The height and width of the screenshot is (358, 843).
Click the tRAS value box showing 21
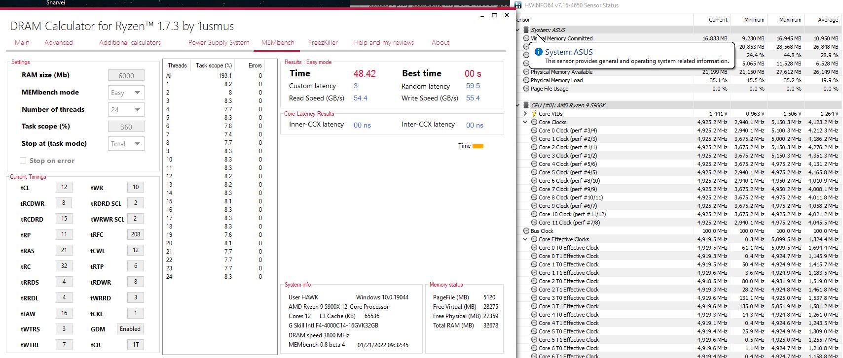[x=64, y=250]
